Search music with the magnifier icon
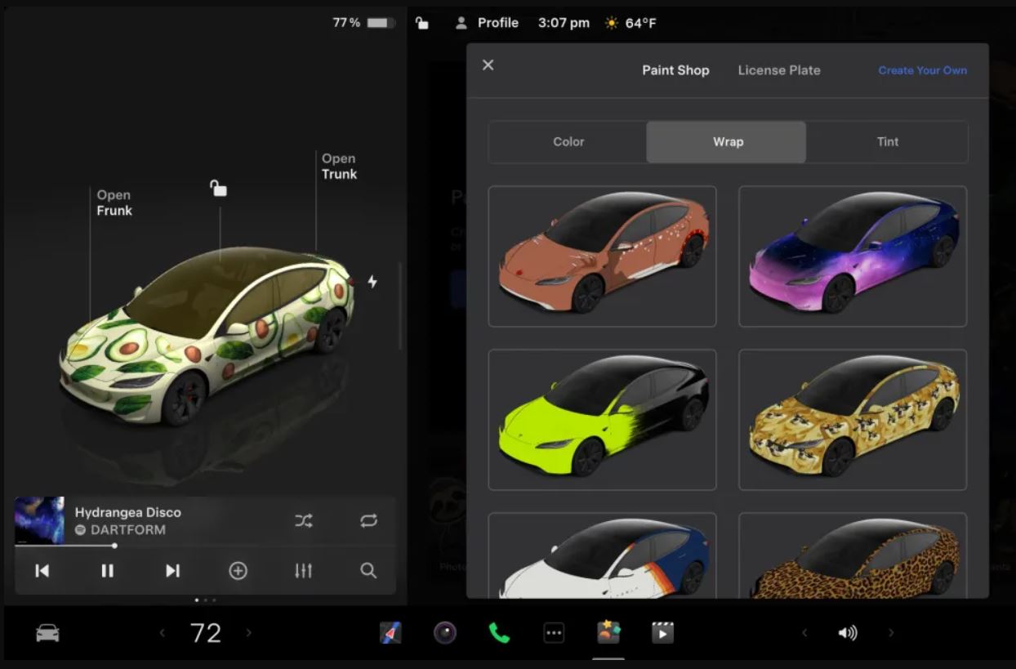 (368, 571)
